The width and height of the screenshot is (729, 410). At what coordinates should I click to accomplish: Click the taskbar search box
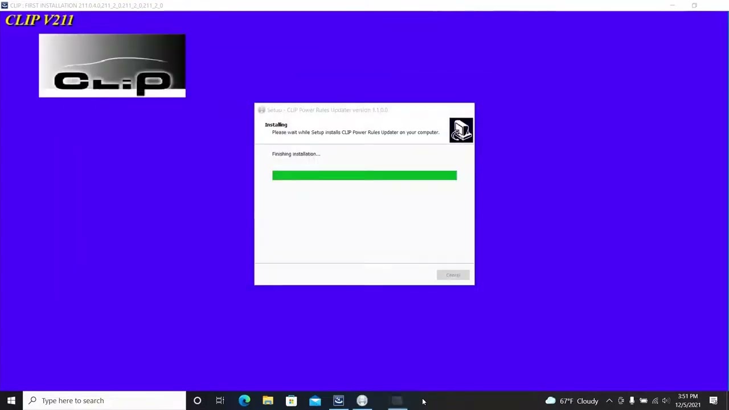[104, 400]
